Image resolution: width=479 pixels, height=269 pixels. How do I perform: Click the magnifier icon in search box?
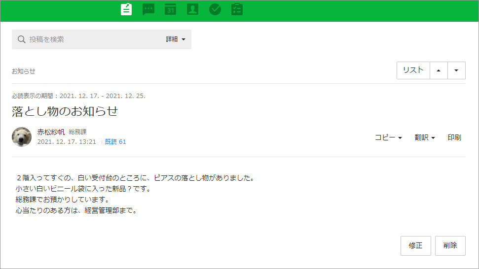[21, 39]
